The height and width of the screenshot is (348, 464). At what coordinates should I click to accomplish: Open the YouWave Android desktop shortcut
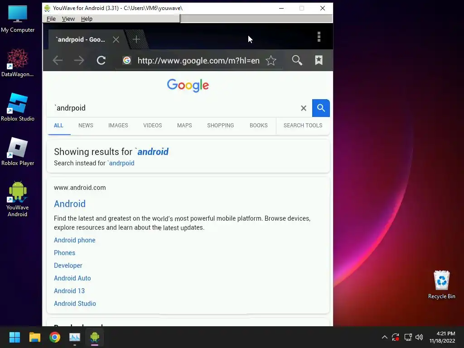click(18, 199)
